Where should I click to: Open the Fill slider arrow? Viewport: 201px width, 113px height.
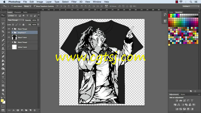[38, 24]
